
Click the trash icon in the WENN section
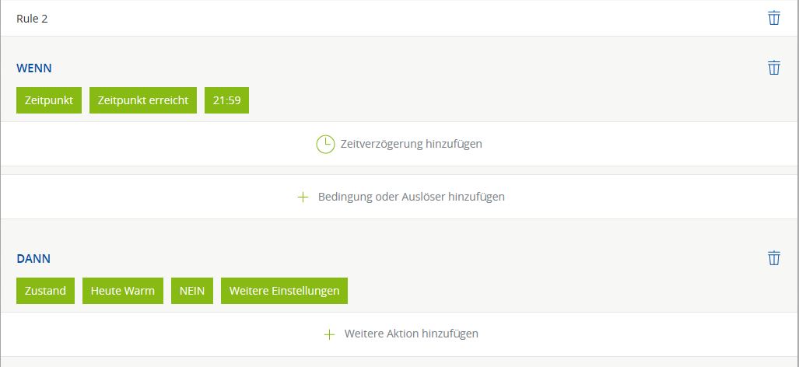tap(773, 68)
